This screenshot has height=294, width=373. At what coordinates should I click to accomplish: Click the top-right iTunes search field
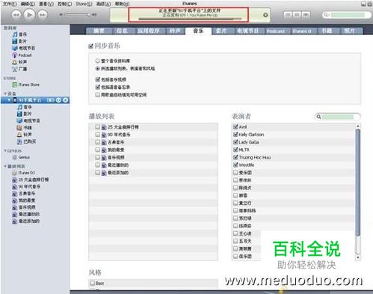point(347,15)
